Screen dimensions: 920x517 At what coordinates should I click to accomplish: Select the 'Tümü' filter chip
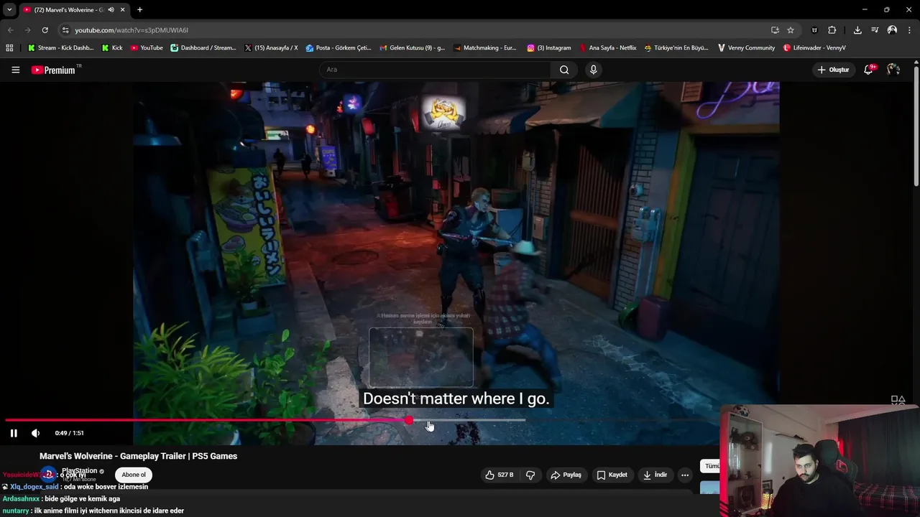(711, 466)
